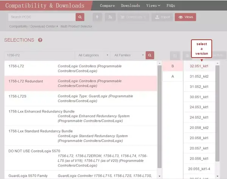Select 1756-Lxx Enhanced Redundancy Bundle row
This screenshot has width=227, height=179.
click(81, 116)
